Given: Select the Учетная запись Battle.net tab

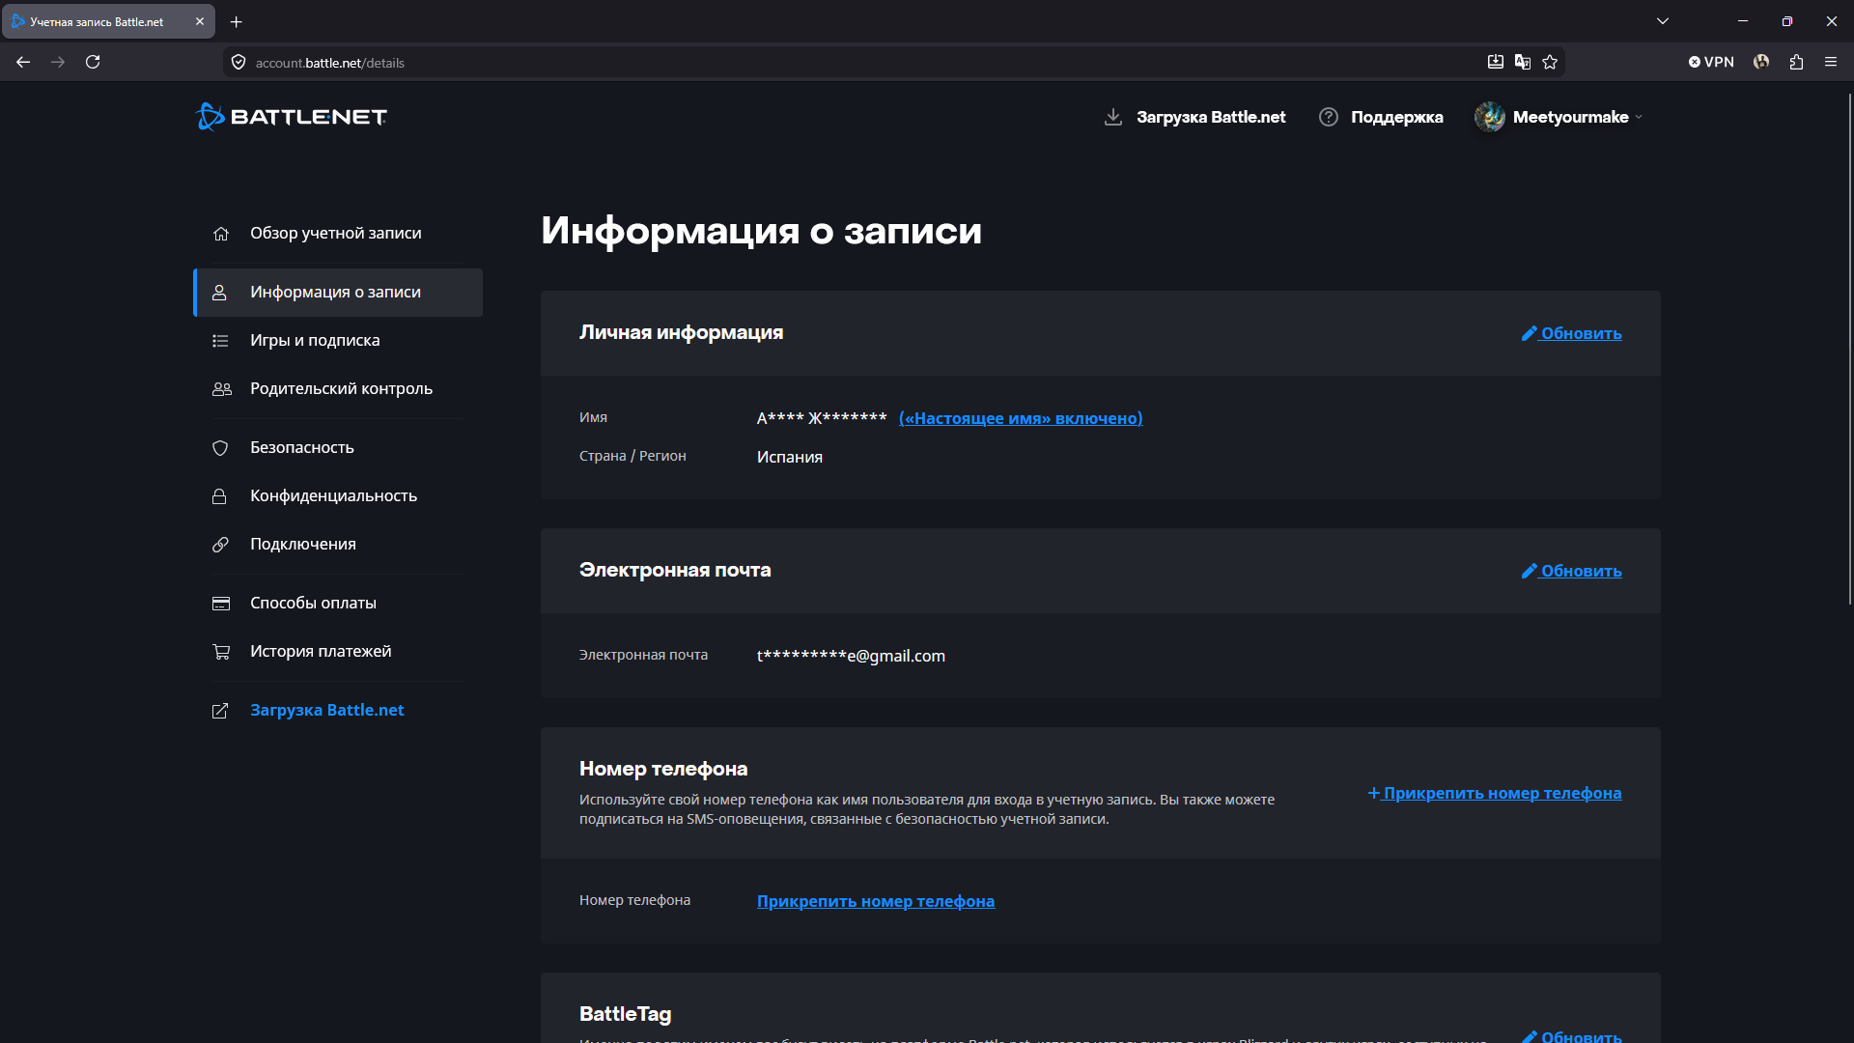Looking at the screenshot, I should (108, 21).
